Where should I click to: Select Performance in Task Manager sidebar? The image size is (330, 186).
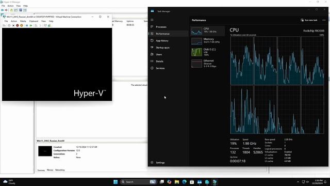click(x=169, y=34)
